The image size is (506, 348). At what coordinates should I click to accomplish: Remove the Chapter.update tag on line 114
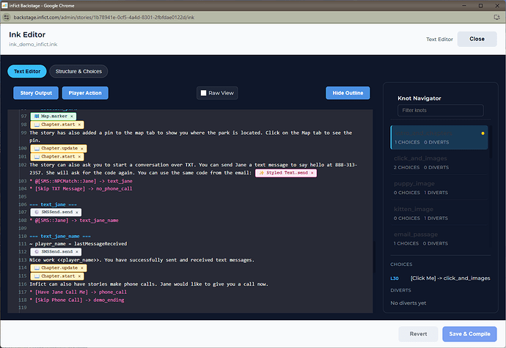(82, 268)
